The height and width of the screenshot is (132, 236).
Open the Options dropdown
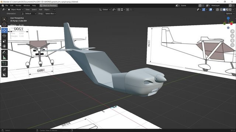[x=230, y=14]
